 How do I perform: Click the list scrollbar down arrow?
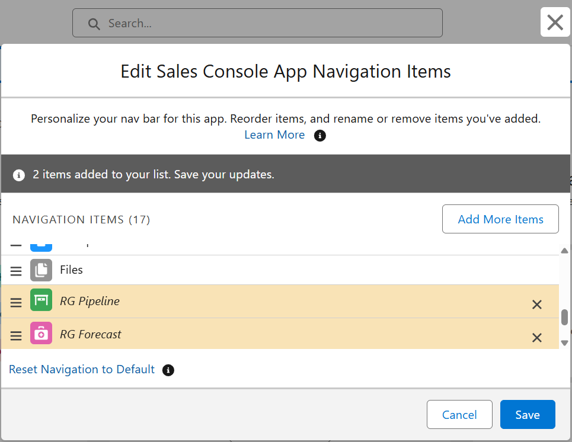564,343
